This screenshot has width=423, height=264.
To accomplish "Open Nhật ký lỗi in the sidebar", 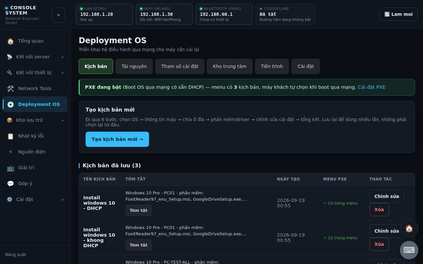I will coord(35,136).
